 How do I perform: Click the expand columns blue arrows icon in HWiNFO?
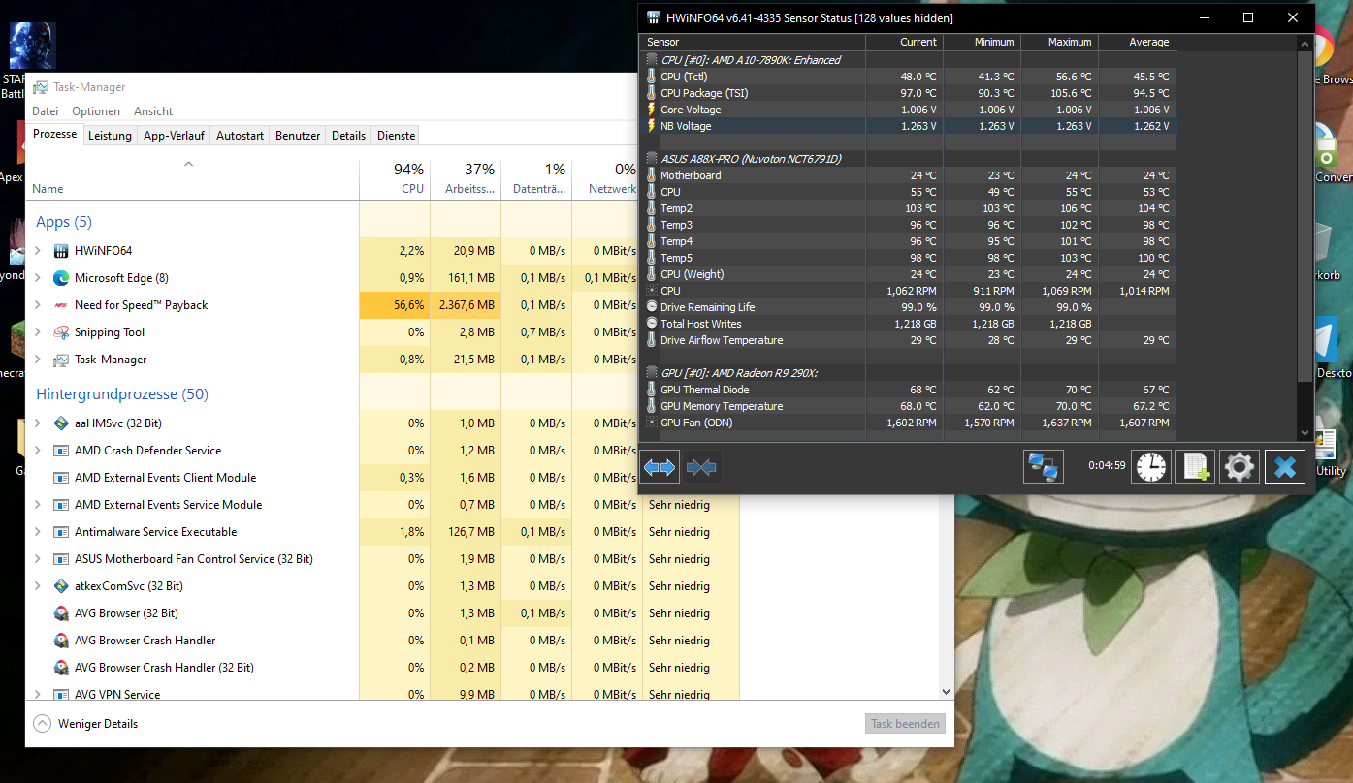click(x=660, y=467)
